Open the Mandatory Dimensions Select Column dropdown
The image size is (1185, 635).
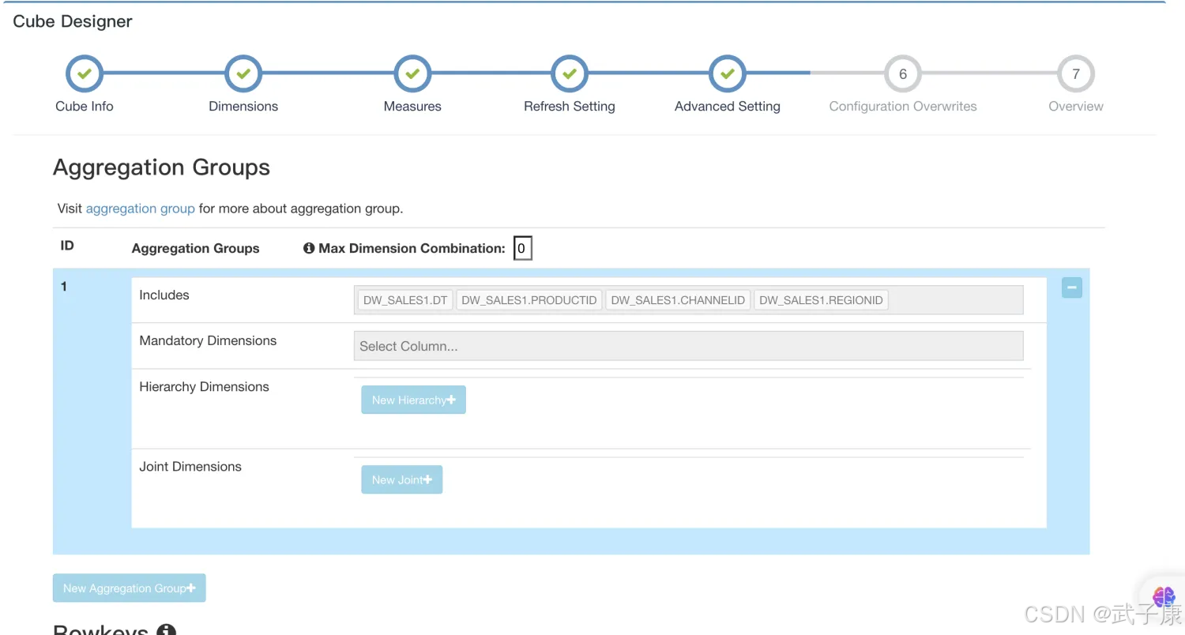coord(687,346)
